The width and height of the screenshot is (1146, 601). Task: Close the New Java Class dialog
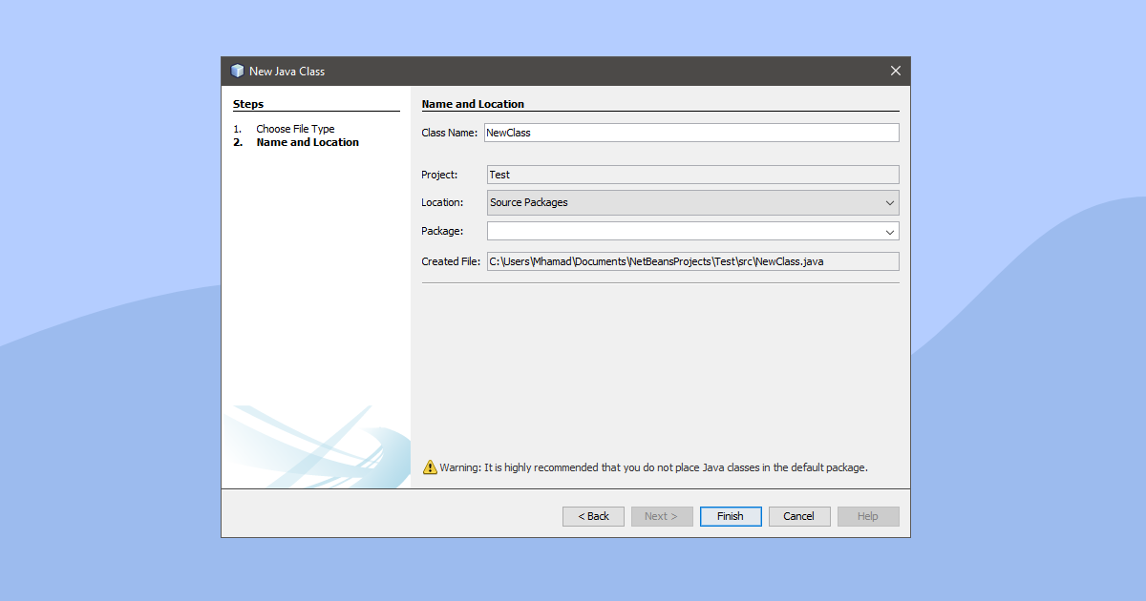895,70
